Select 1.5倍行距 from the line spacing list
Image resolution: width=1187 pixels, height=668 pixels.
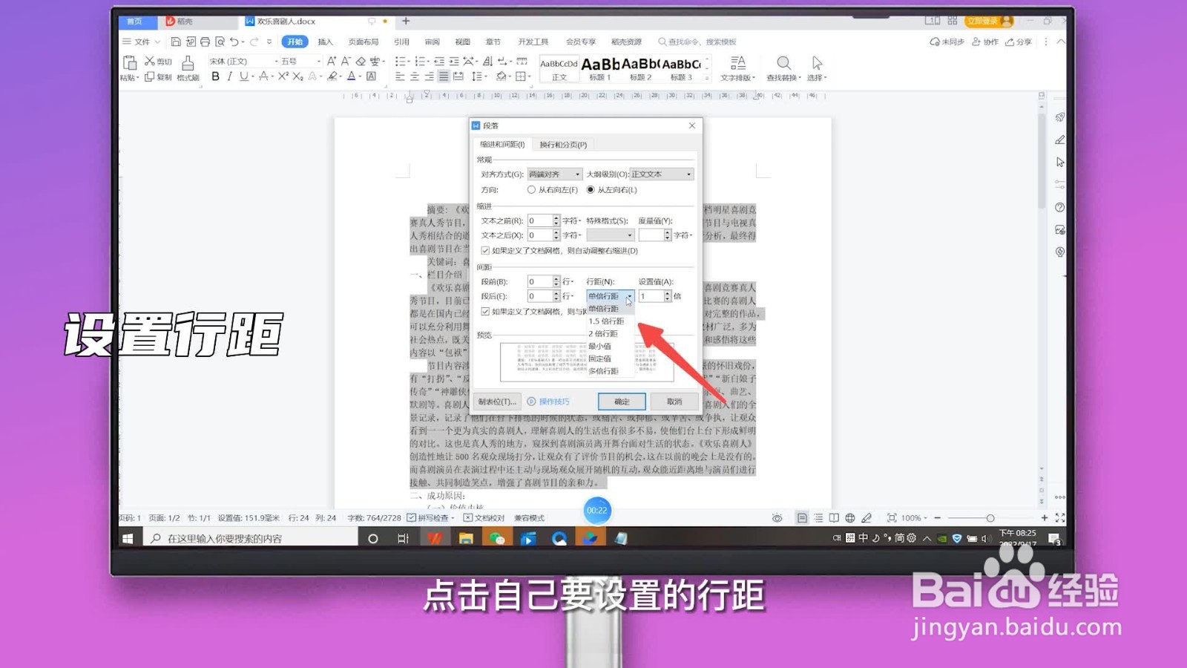[x=608, y=321]
